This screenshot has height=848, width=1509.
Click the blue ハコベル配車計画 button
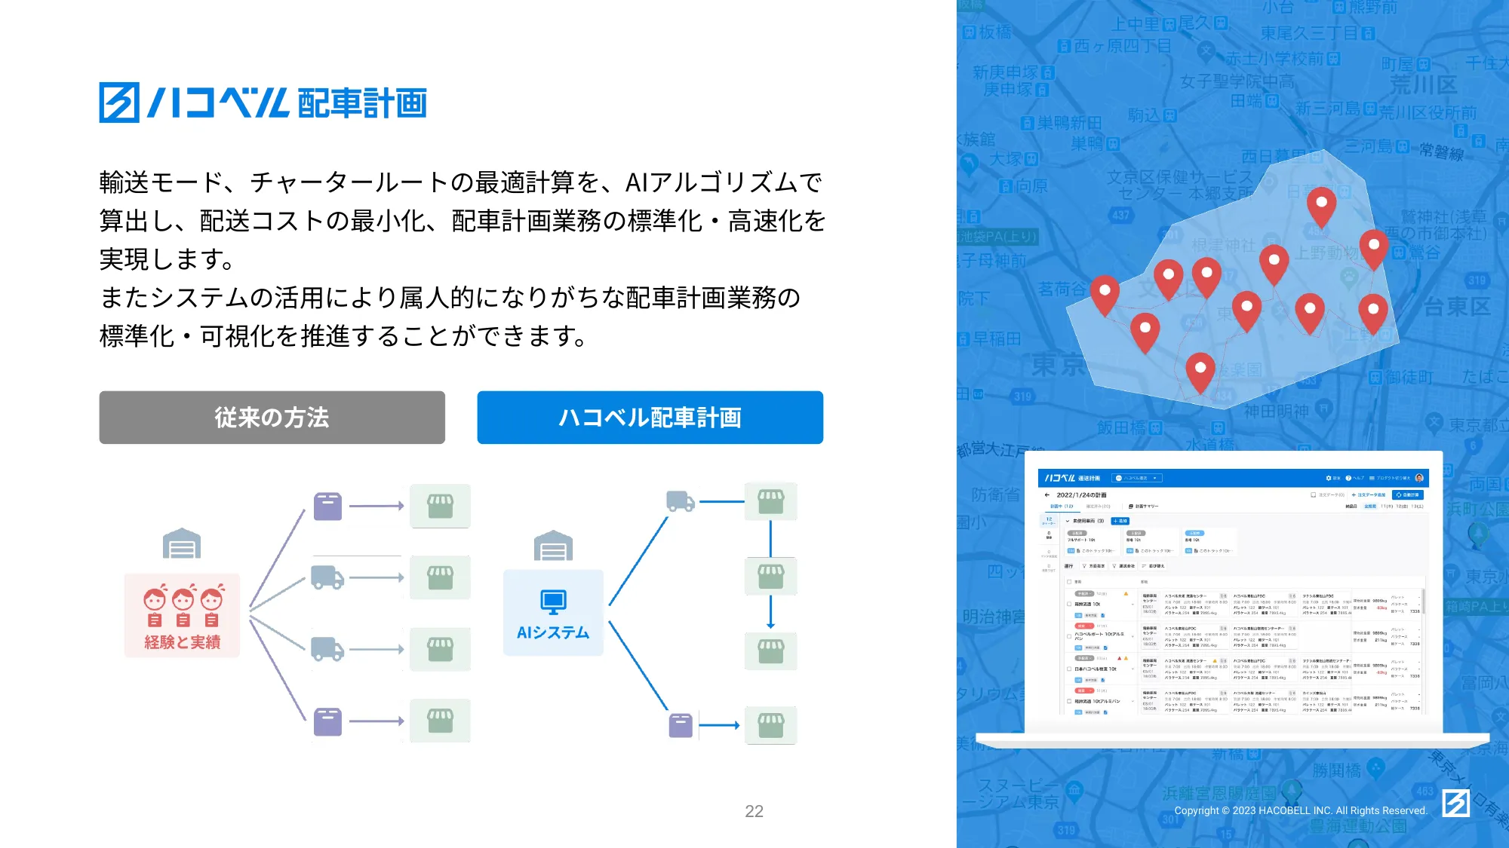pos(650,417)
